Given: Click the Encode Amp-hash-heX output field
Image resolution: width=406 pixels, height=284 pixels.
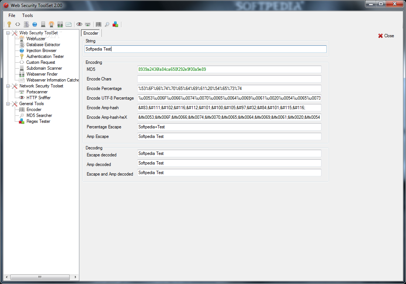Looking at the screenshot, I should coord(229,117).
